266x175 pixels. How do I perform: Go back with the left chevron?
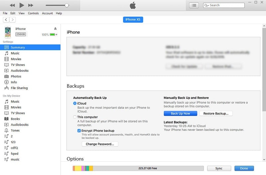6,20
